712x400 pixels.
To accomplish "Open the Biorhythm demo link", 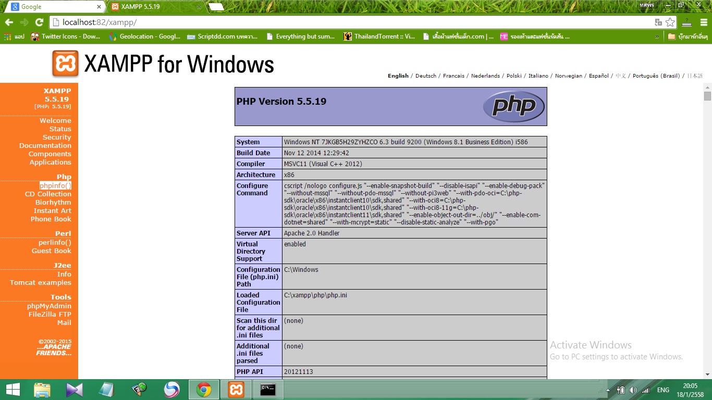I will point(53,202).
